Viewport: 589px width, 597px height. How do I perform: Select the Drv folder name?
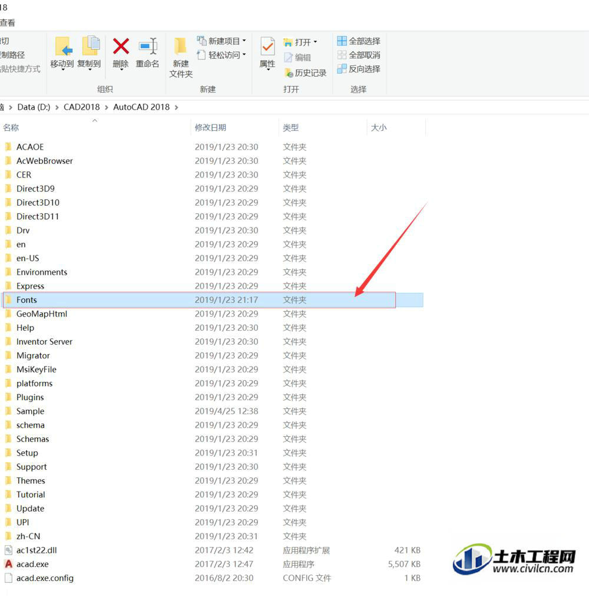[23, 230]
